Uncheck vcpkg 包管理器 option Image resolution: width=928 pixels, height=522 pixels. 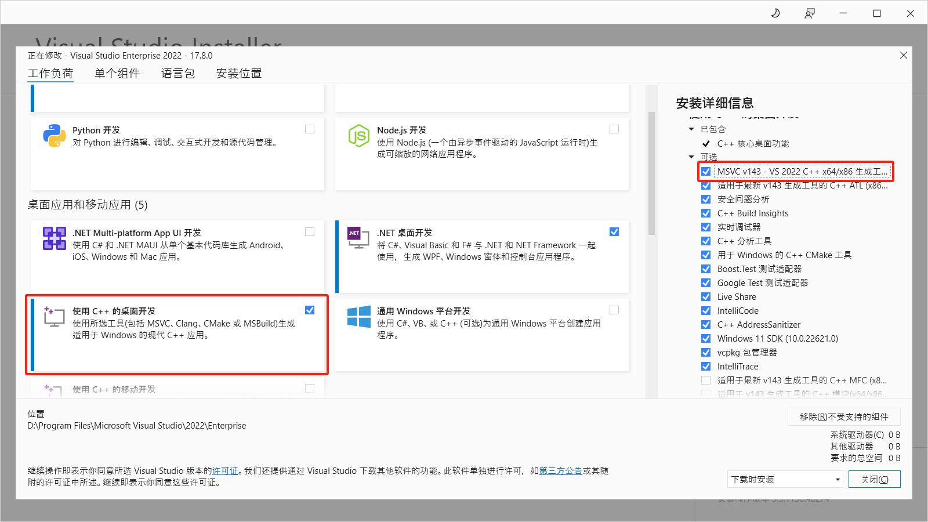[x=706, y=353]
